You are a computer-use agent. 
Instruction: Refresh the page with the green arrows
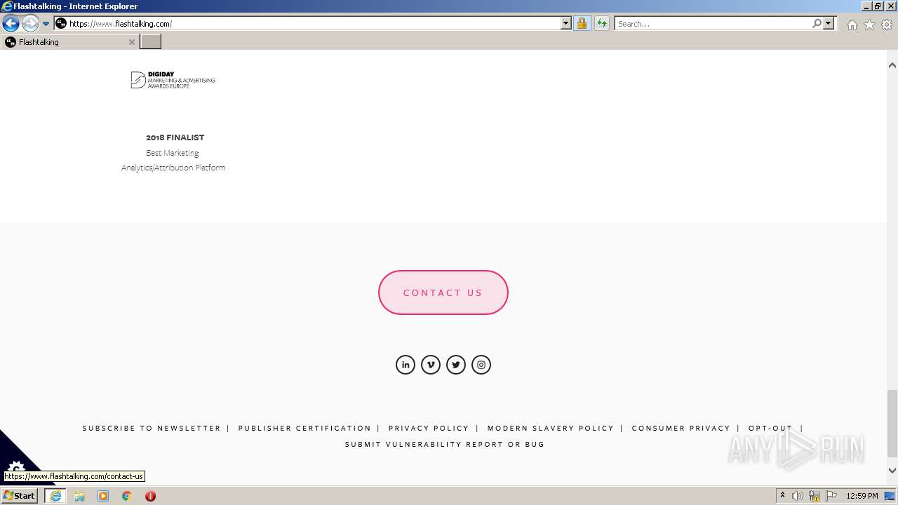[x=602, y=23]
